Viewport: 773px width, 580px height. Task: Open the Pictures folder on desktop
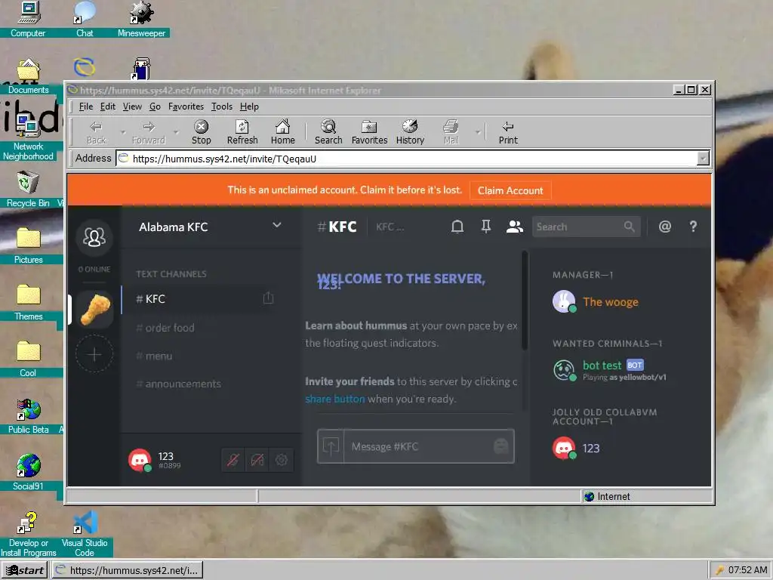pyautogui.click(x=28, y=245)
